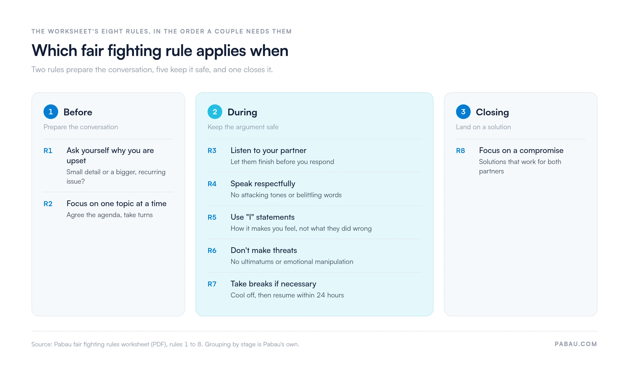
Task: Click the 'During' stage heading
Action: coord(242,112)
